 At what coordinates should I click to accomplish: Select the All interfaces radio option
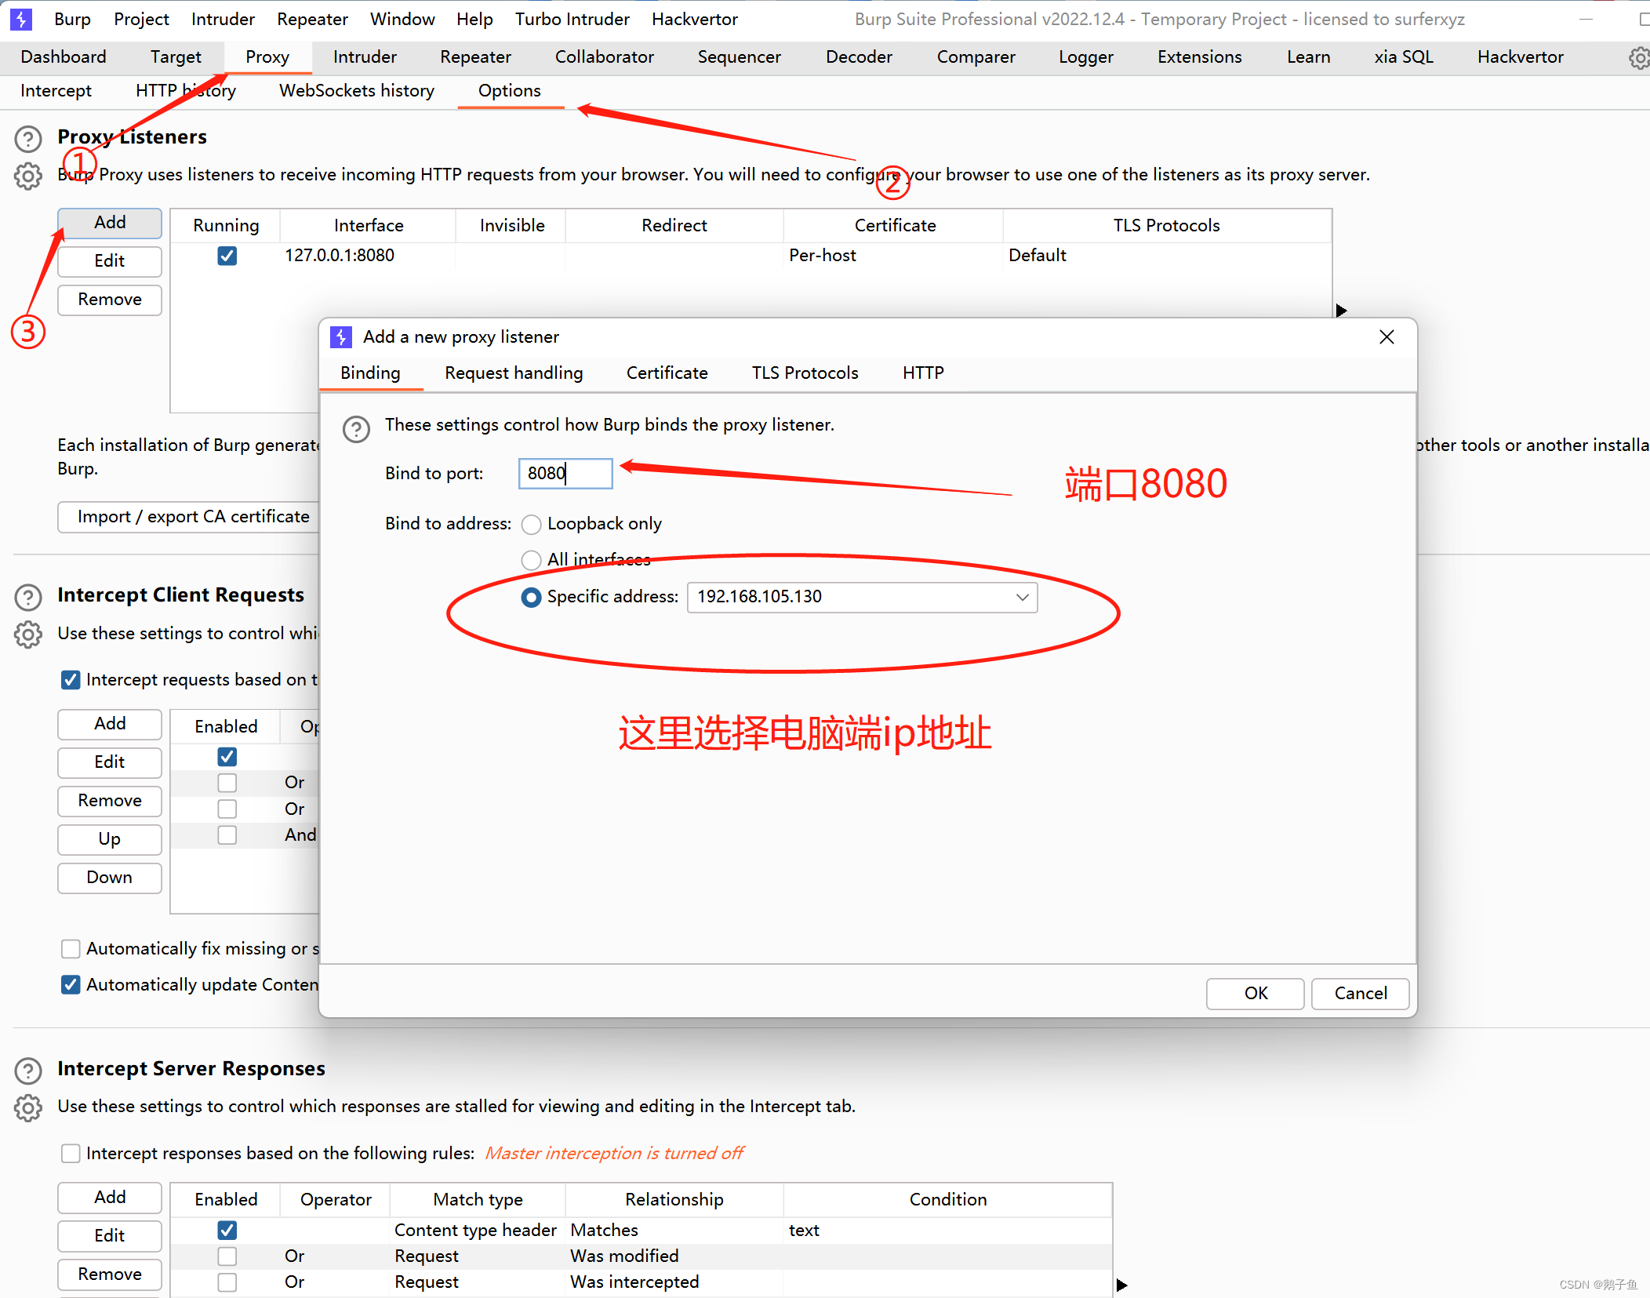click(x=531, y=560)
